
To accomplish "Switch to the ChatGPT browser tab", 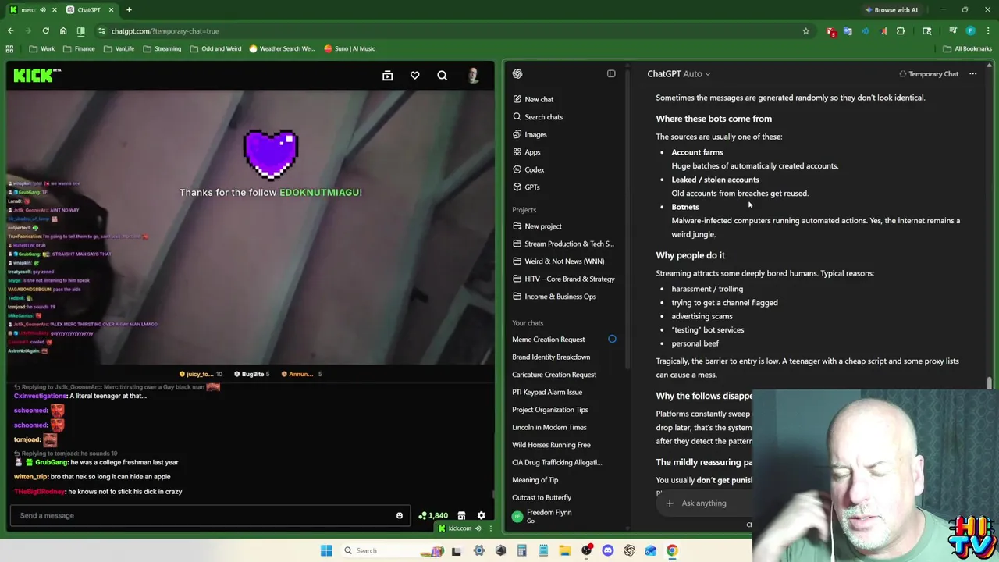I will (87, 10).
